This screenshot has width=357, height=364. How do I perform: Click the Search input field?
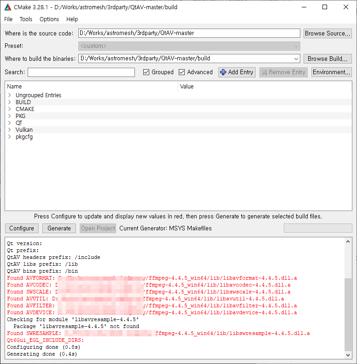pyautogui.click(x=81, y=72)
